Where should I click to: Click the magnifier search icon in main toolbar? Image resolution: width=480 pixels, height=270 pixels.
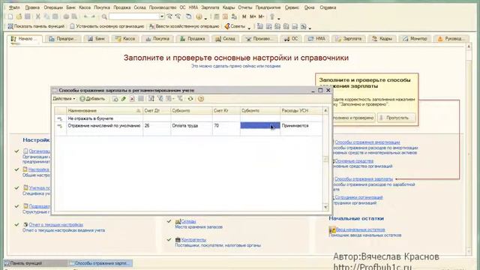[104, 16]
